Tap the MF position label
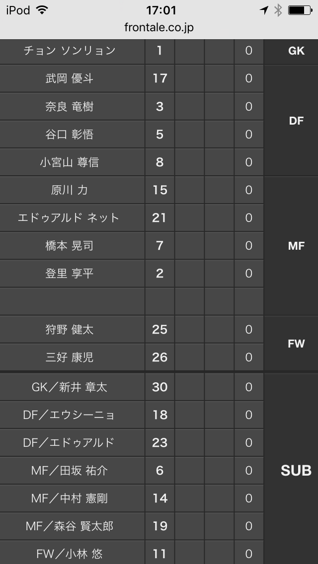Image resolution: width=318 pixels, height=564 pixels. 297,246
